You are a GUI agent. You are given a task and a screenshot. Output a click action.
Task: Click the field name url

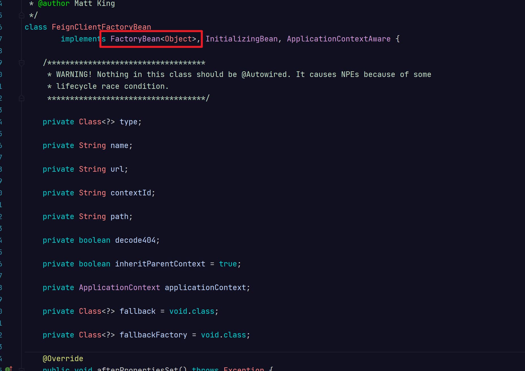pos(117,169)
